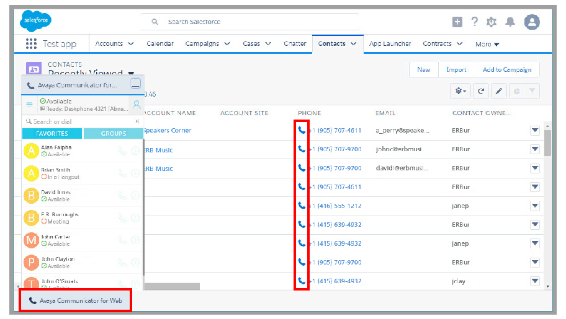This screenshot has height=319, width=566.
Task: Click the Contacts object icon
Action: coord(34,68)
